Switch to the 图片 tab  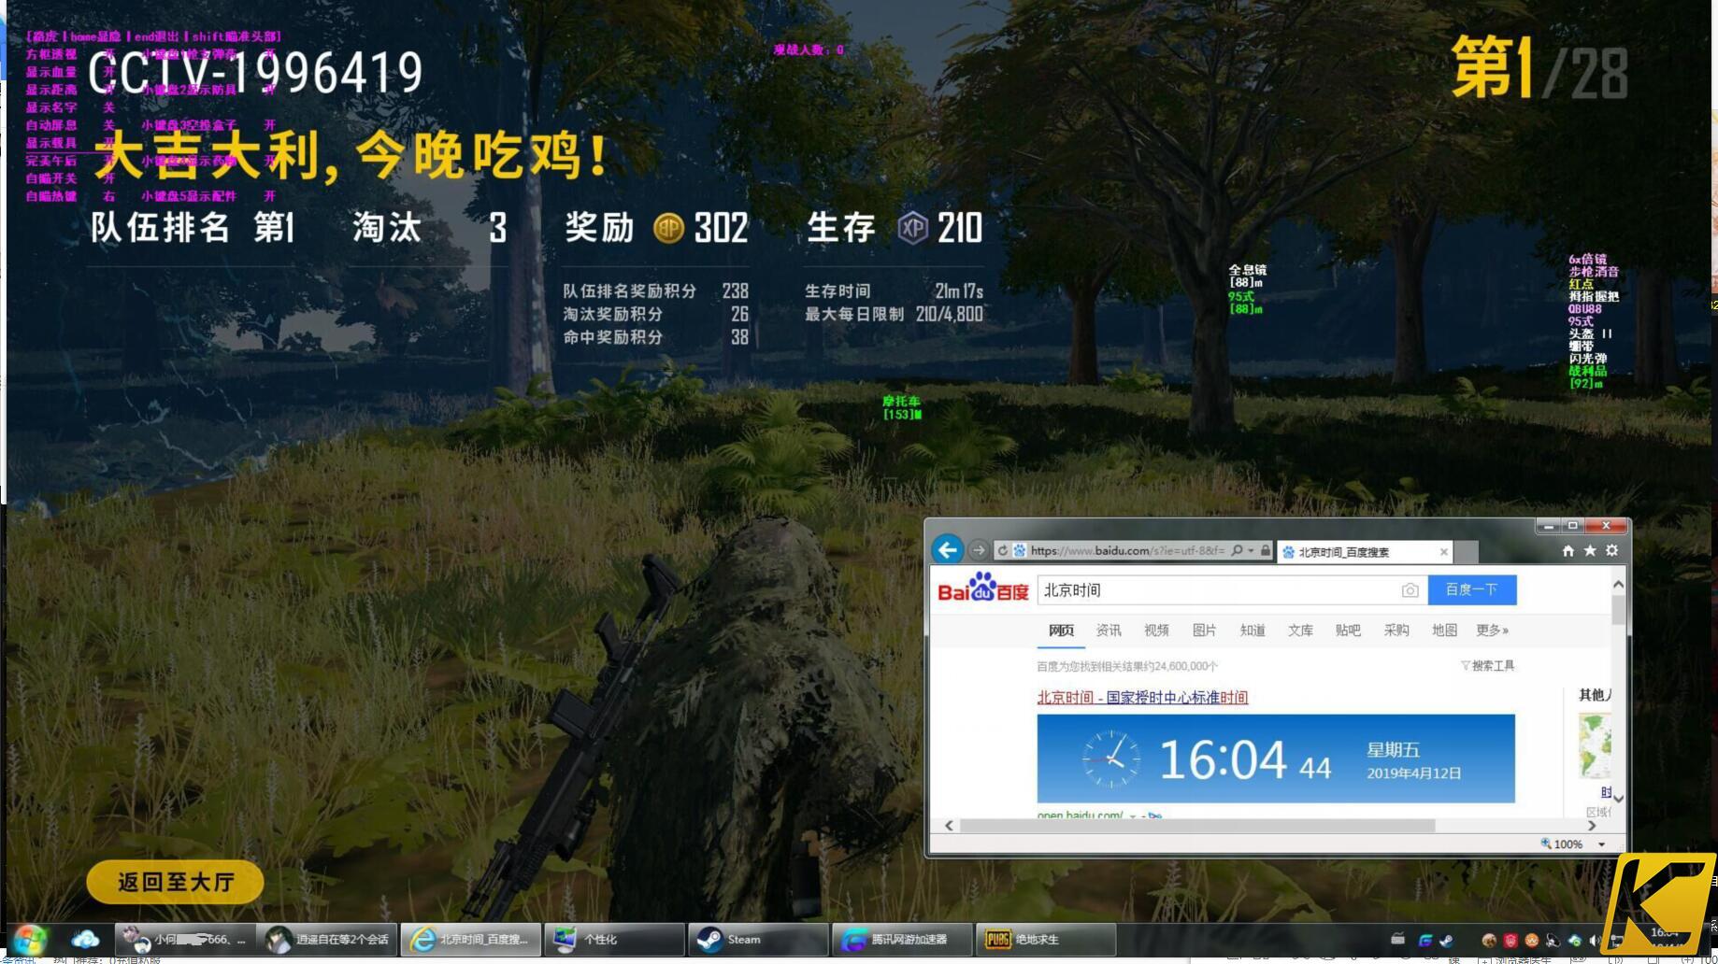1204,631
